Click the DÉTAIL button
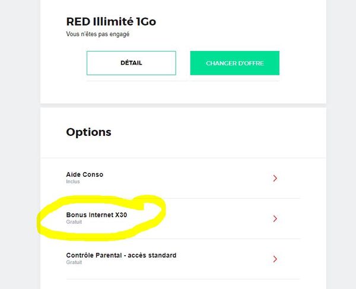This screenshot has height=289, width=356. (131, 63)
